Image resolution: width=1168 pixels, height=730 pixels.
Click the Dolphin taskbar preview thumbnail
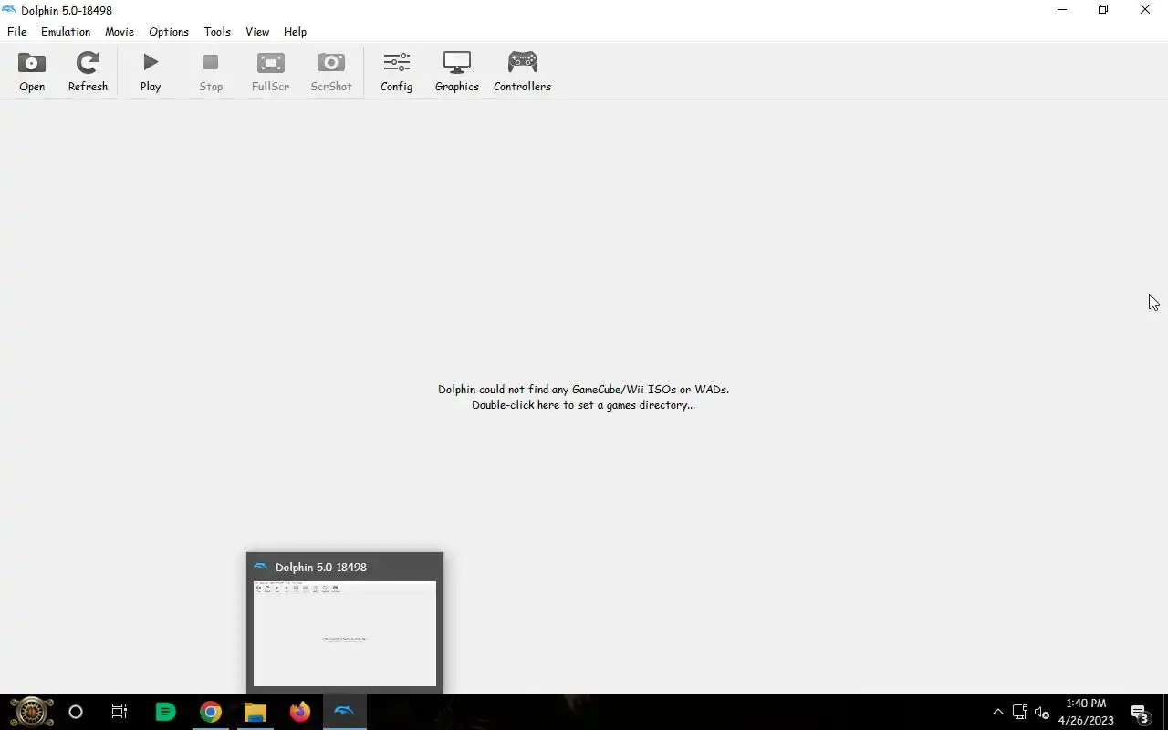coord(345,633)
